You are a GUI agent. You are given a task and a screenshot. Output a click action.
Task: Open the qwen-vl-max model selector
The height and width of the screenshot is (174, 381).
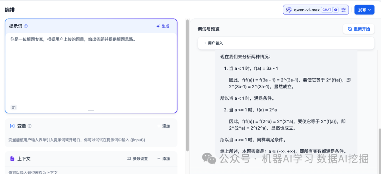[306, 10]
